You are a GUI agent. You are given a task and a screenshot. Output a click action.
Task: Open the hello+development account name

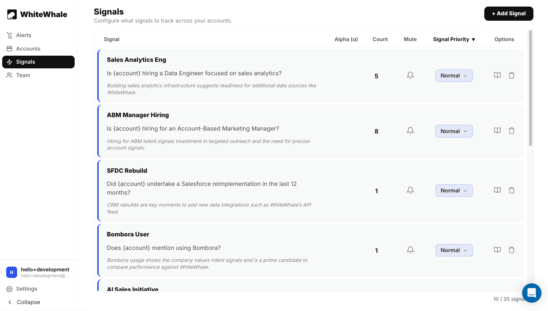click(x=45, y=270)
